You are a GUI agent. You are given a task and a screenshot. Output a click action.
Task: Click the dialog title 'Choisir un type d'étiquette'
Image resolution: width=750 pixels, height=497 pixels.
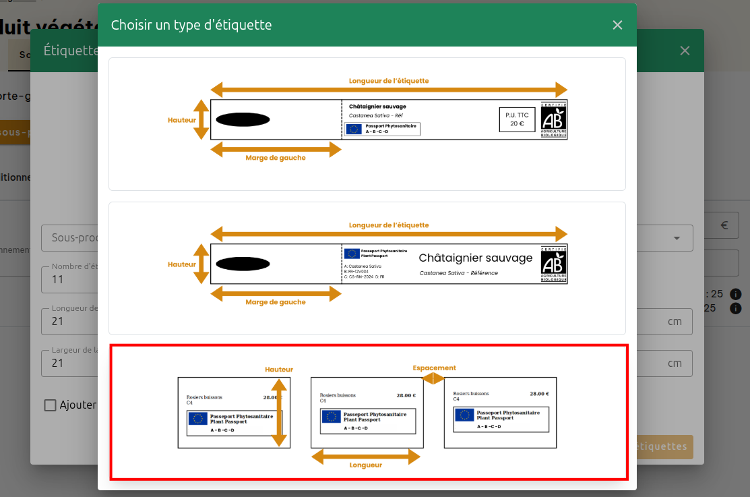point(191,25)
